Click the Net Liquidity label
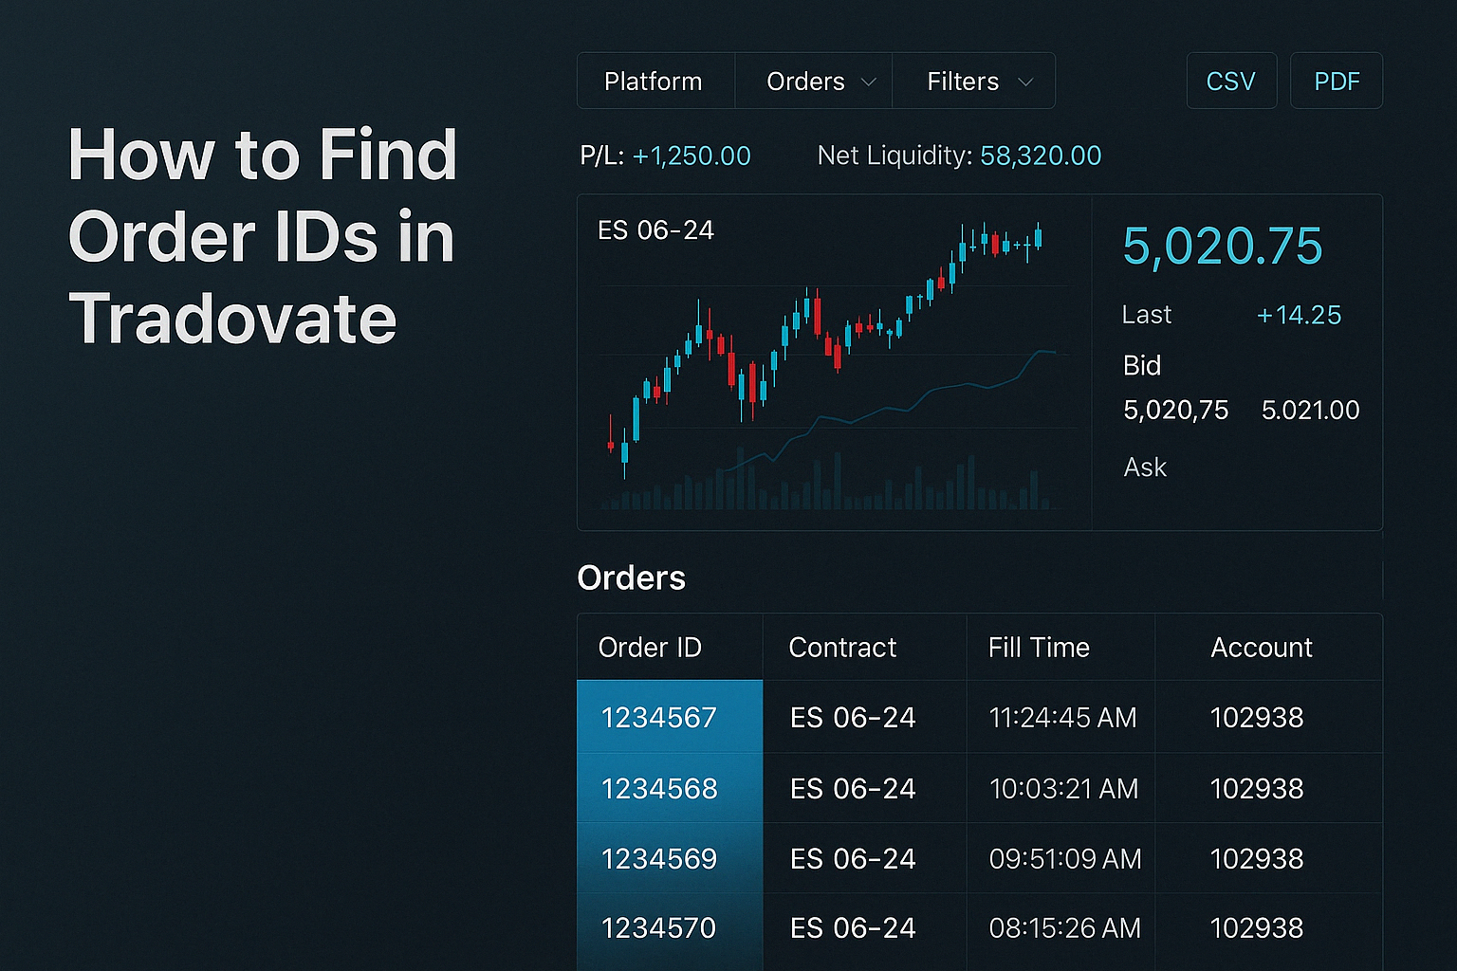 click(x=895, y=156)
